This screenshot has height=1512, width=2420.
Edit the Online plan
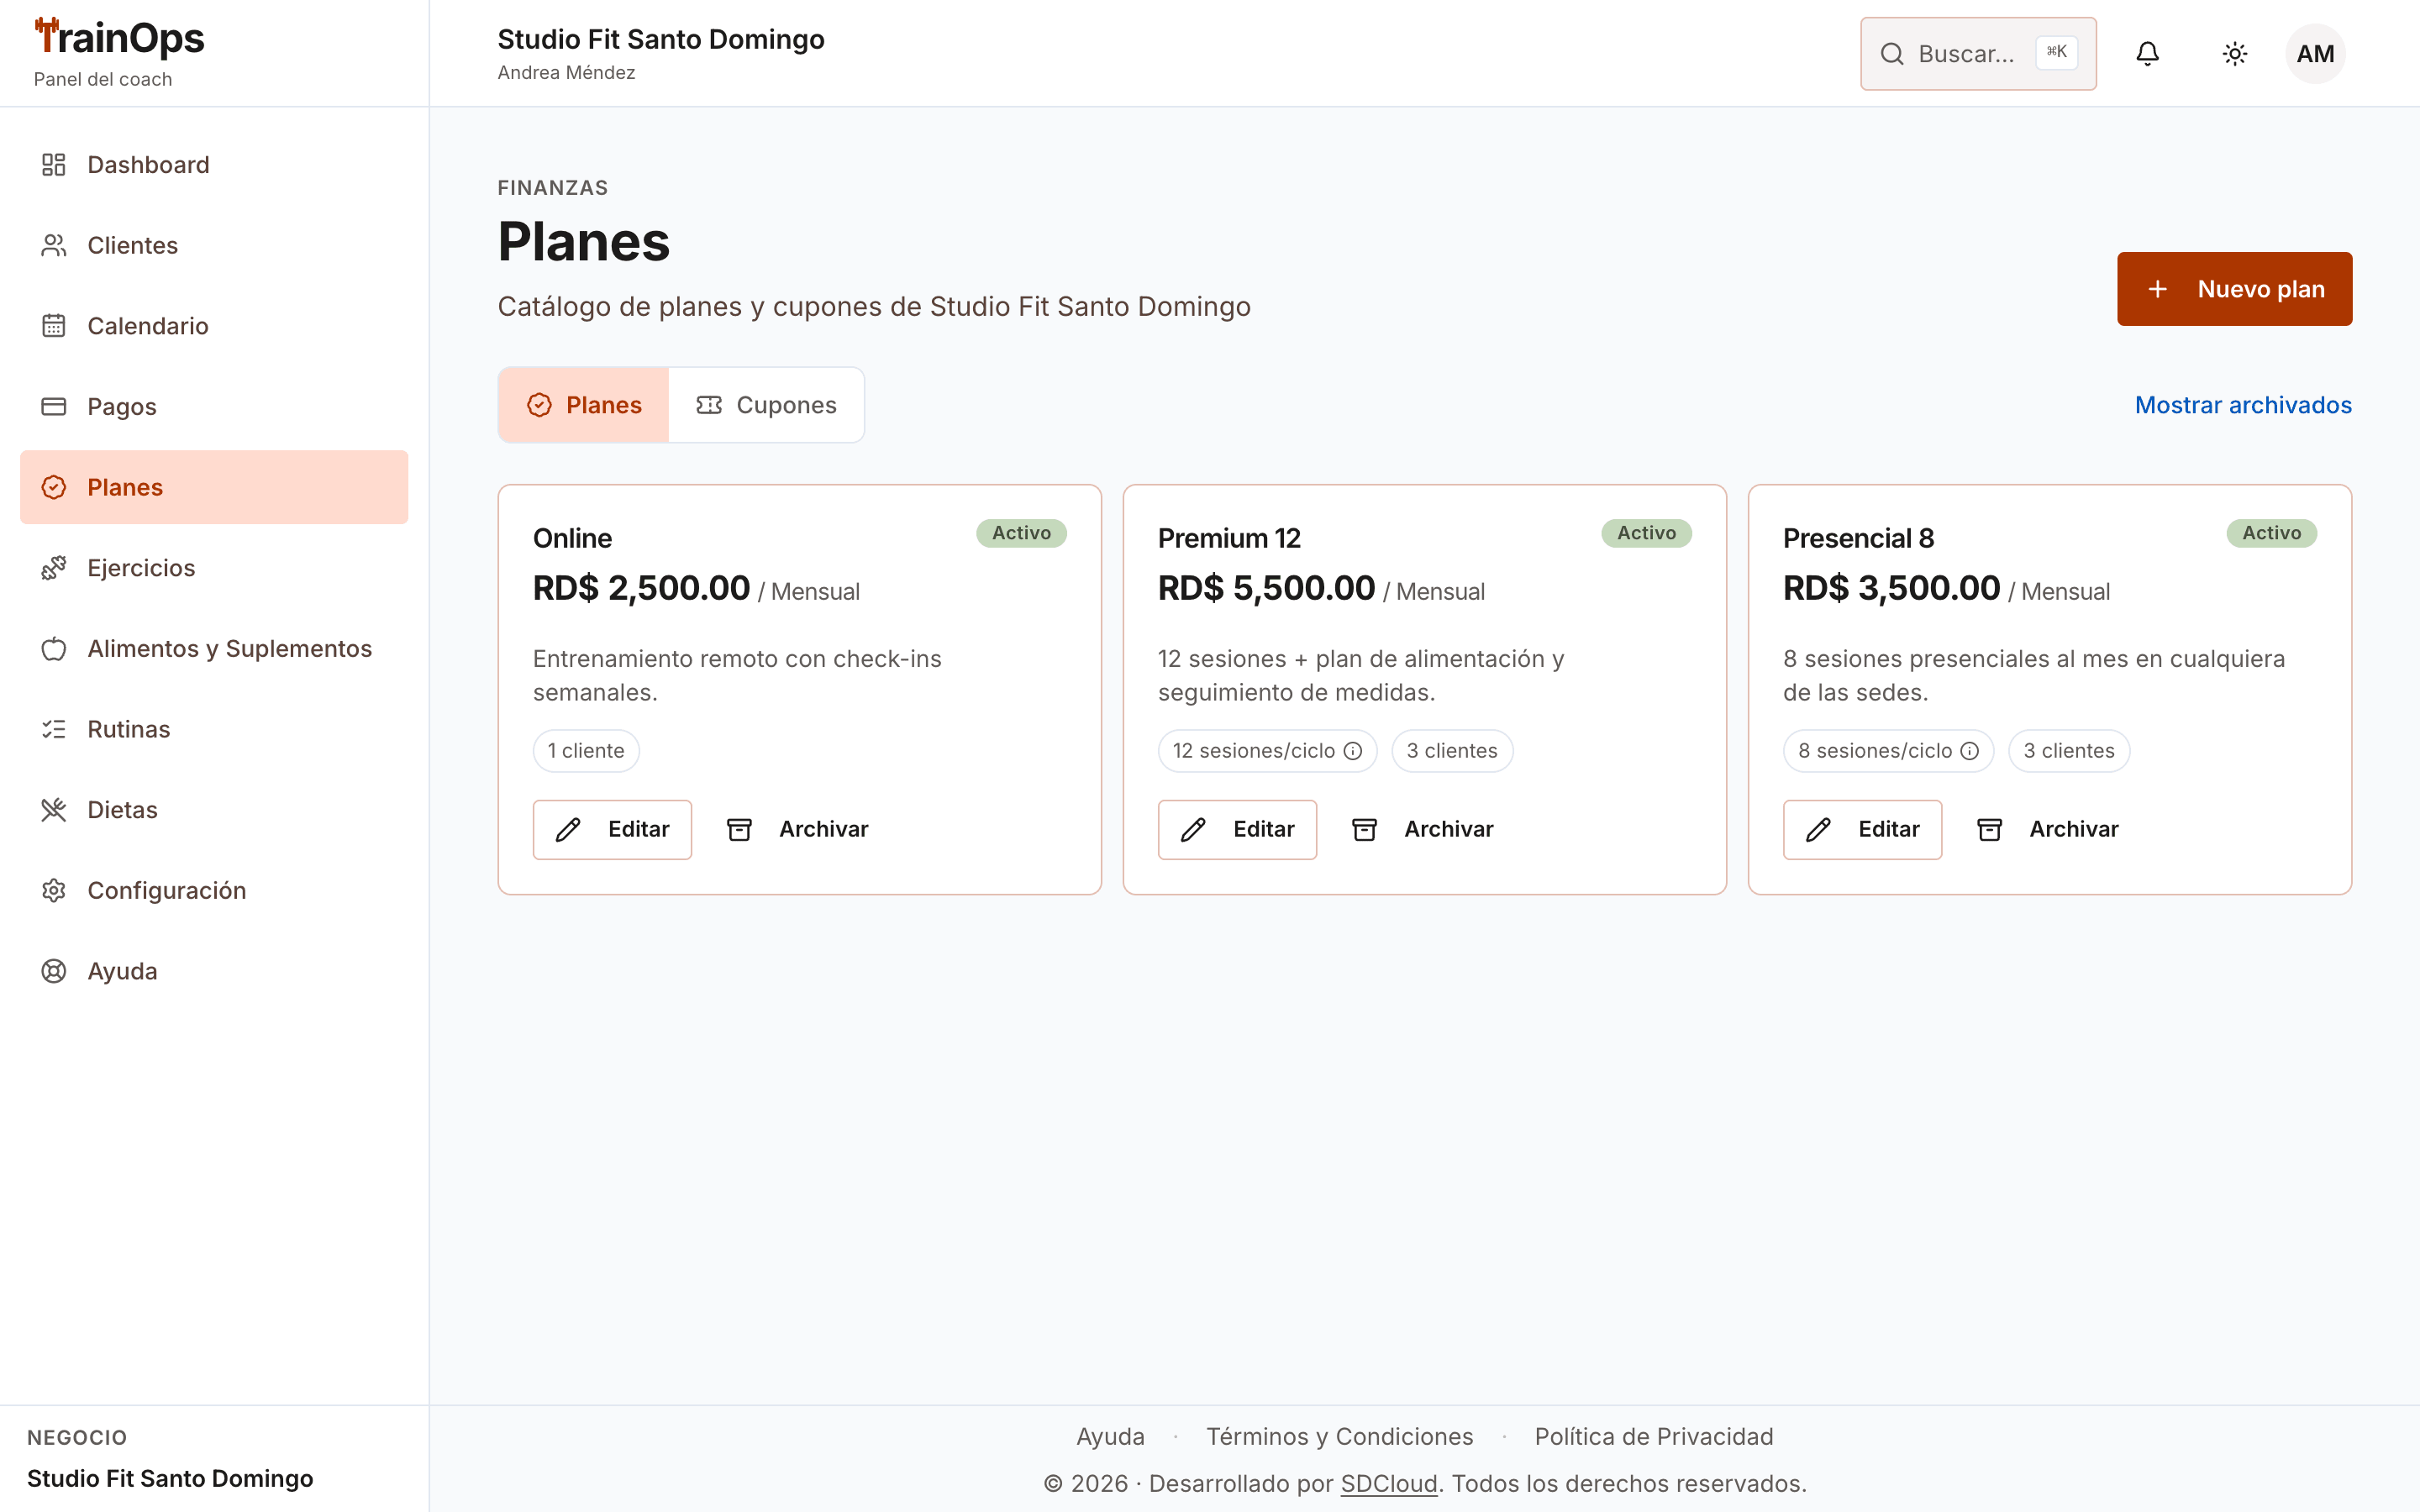pyautogui.click(x=612, y=829)
